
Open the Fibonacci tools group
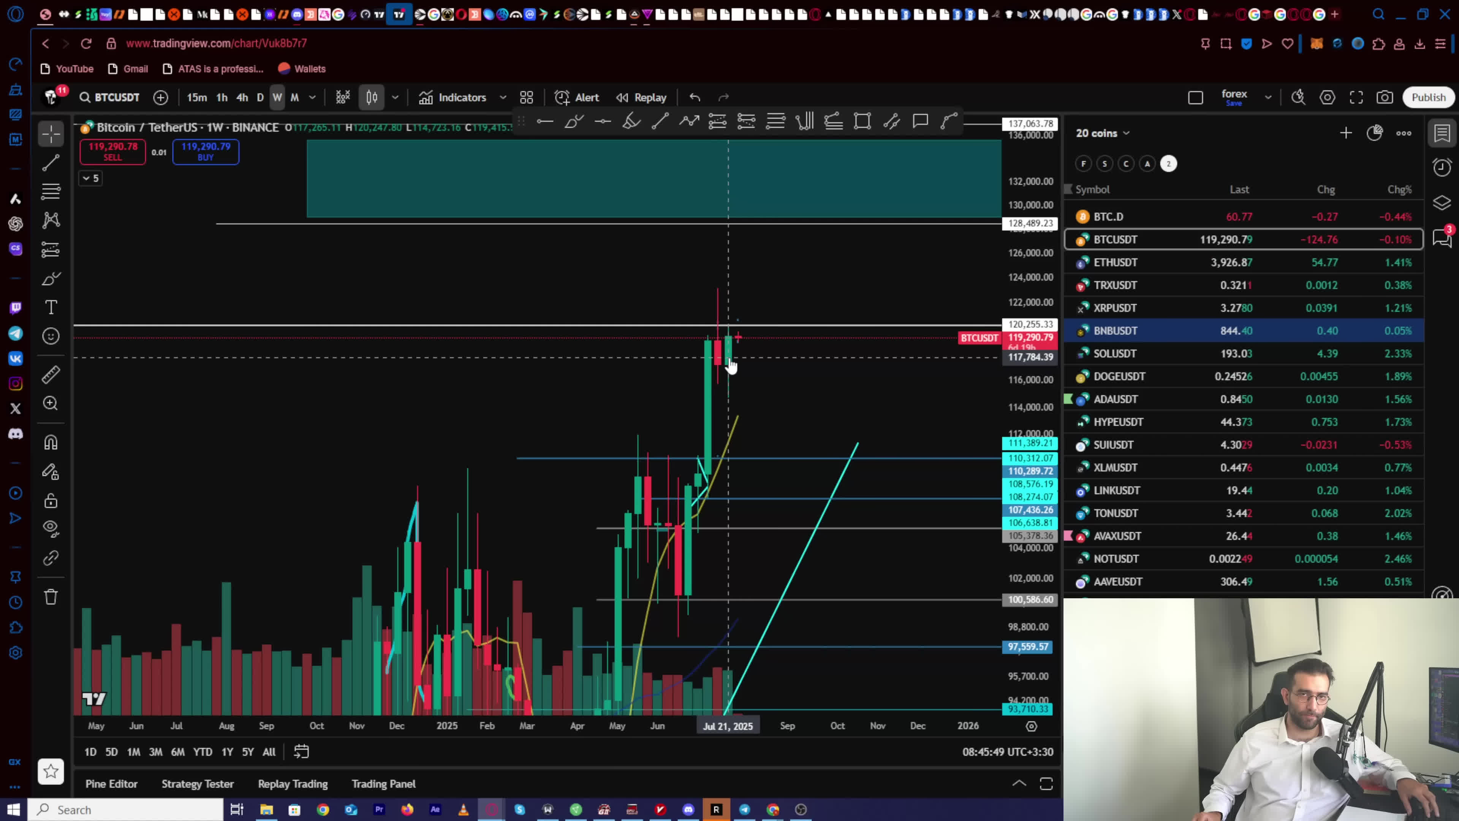[51, 192]
